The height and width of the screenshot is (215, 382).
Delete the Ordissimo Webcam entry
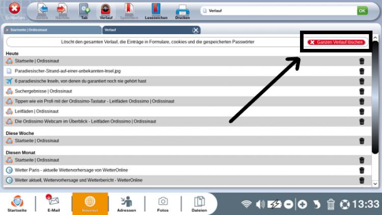[362, 121]
